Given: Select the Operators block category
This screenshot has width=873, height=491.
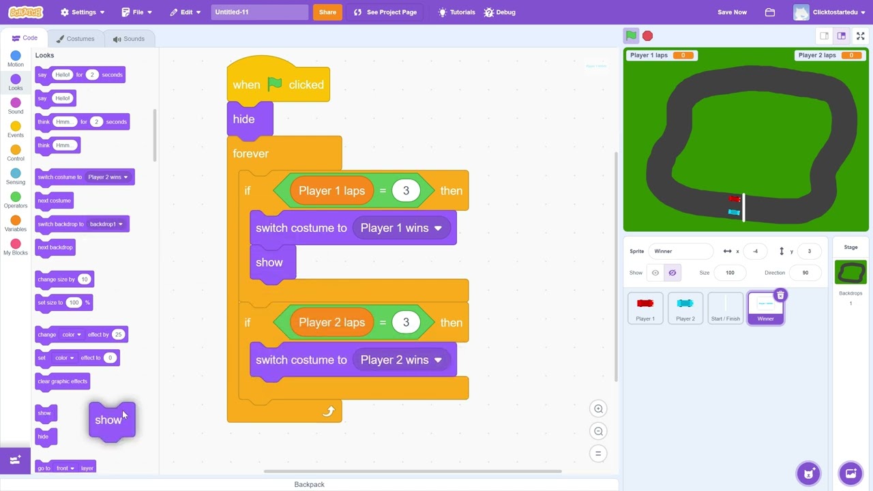Looking at the screenshot, I should [16, 200].
